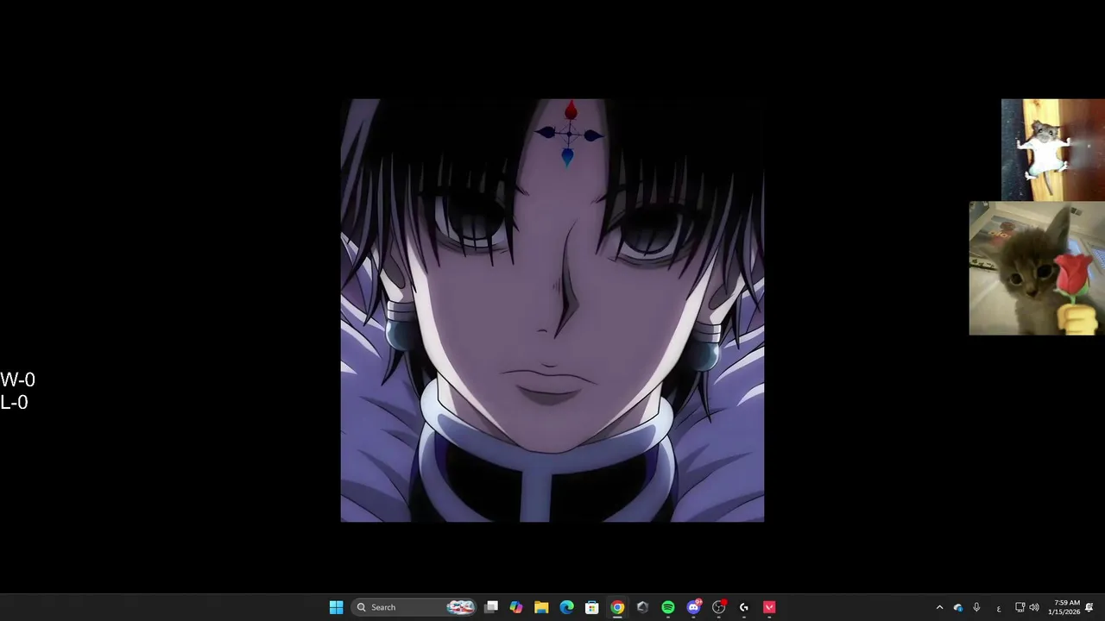Open notifications bell in the tray
The image size is (1105, 621).
(1089, 607)
